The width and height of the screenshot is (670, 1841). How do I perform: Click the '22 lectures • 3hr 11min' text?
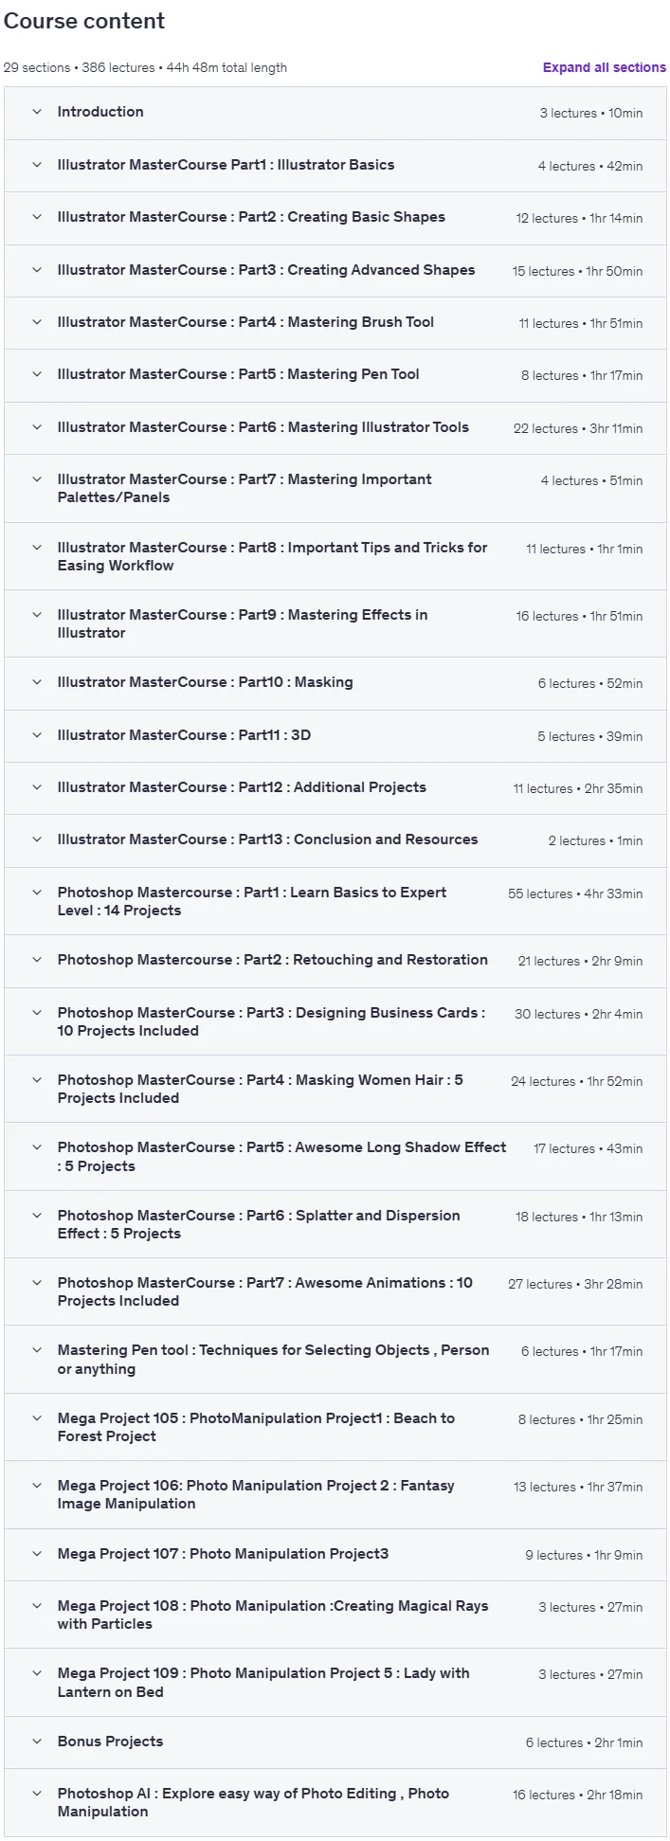pyautogui.click(x=578, y=428)
